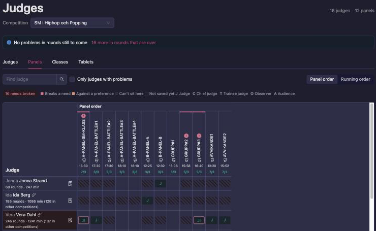Image resolution: width=376 pixels, height=231 pixels.
Task: Assign Jonna Strand to empty A-PANEL-BATTLE#3 cell
Action: [122, 184]
